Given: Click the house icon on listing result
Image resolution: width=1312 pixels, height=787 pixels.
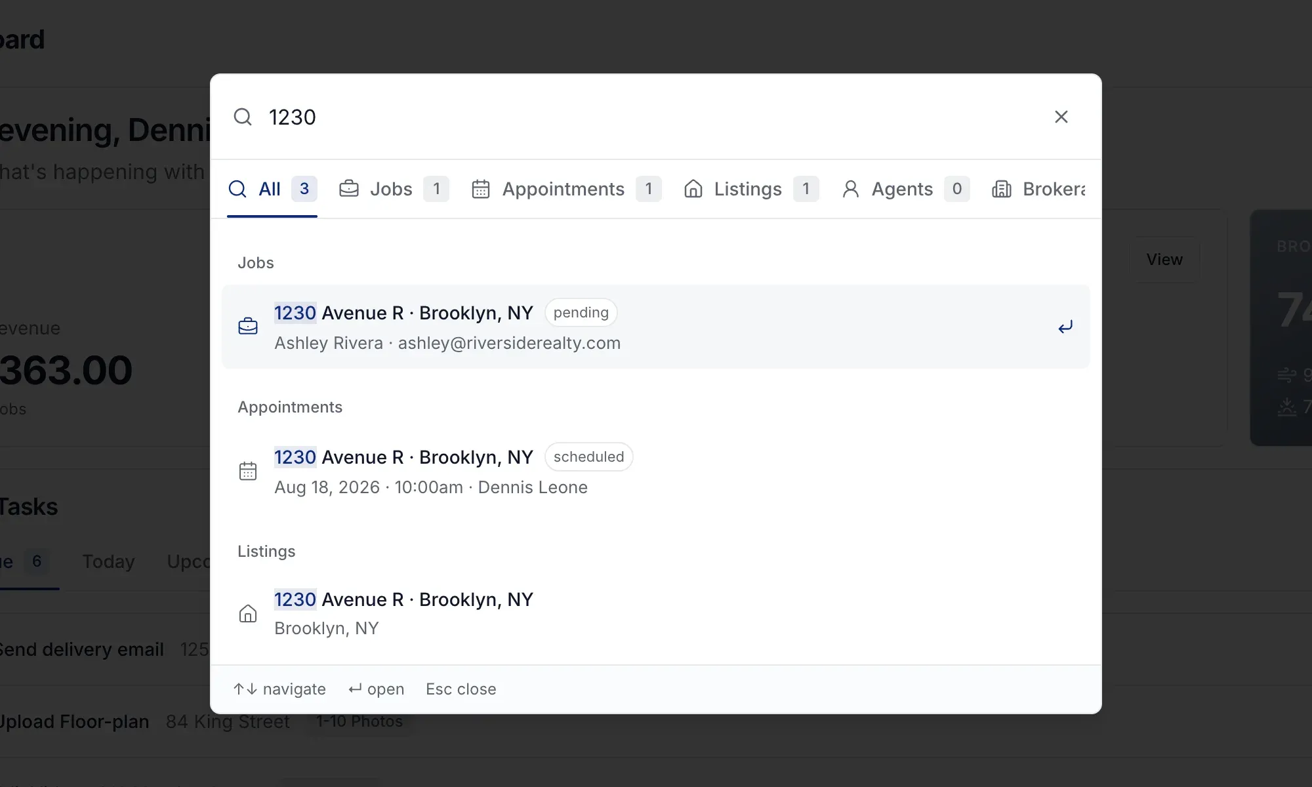Looking at the screenshot, I should click(x=248, y=614).
